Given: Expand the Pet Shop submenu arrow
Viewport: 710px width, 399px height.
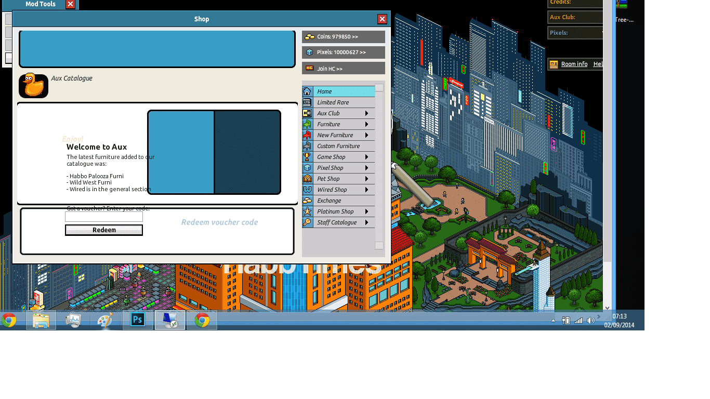Looking at the screenshot, I should coord(366,179).
